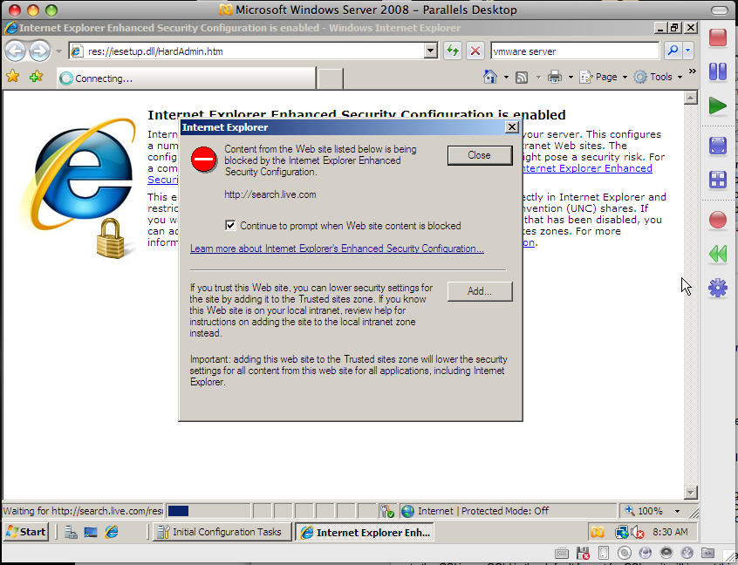Click Parallels CD/DVD drive status icon
The height and width of the screenshot is (565, 738).
coord(624,553)
